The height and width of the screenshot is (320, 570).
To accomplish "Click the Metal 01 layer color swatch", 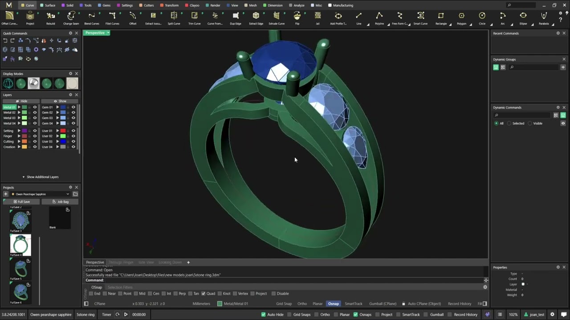I will coord(24,107).
